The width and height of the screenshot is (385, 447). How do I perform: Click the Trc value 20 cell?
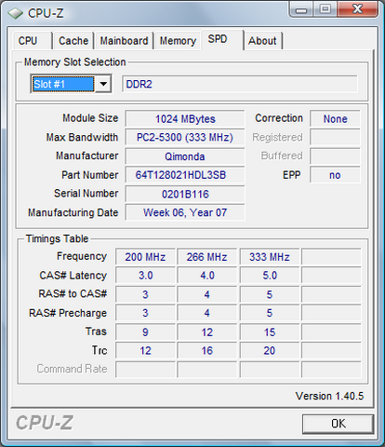270,351
